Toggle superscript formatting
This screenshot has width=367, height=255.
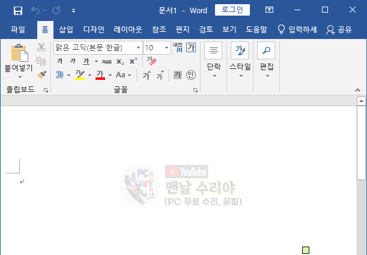pos(133,61)
